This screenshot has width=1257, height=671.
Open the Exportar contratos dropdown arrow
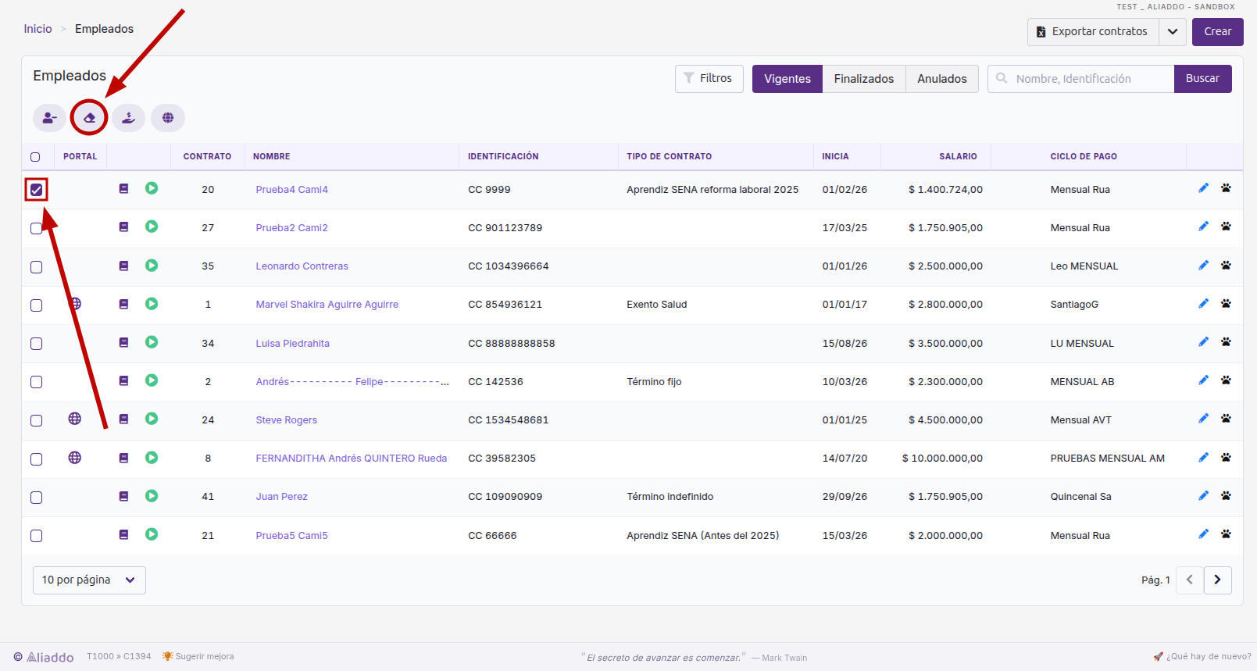point(1173,32)
